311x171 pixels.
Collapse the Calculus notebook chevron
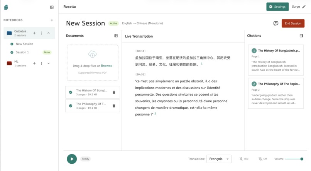click(x=48, y=33)
